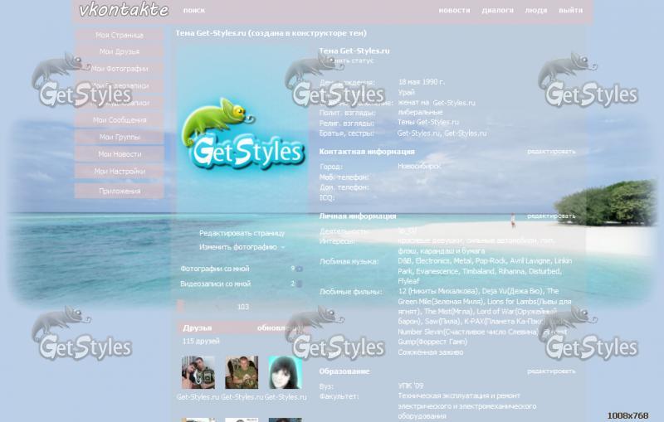Click university link УПК '09
This screenshot has height=422, width=664.
click(x=411, y=386)
